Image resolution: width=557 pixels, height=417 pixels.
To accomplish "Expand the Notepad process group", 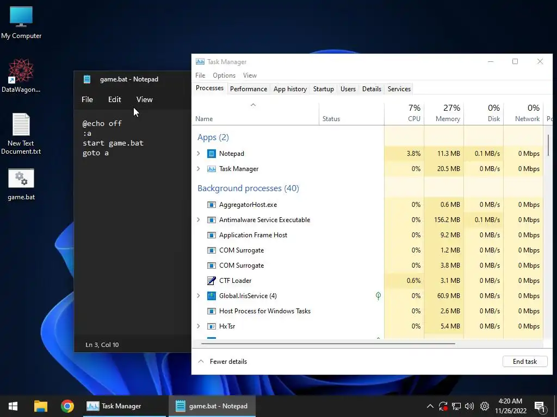I will [x=199, y=154].
